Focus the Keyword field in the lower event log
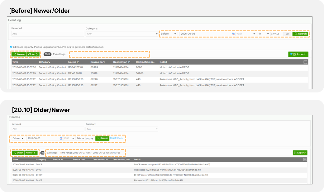Viewport: 324px width, 192px height. [48, 129]
